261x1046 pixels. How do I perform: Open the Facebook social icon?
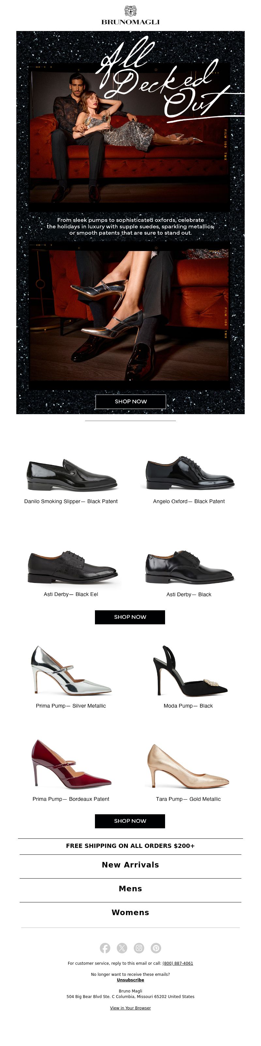105,948
